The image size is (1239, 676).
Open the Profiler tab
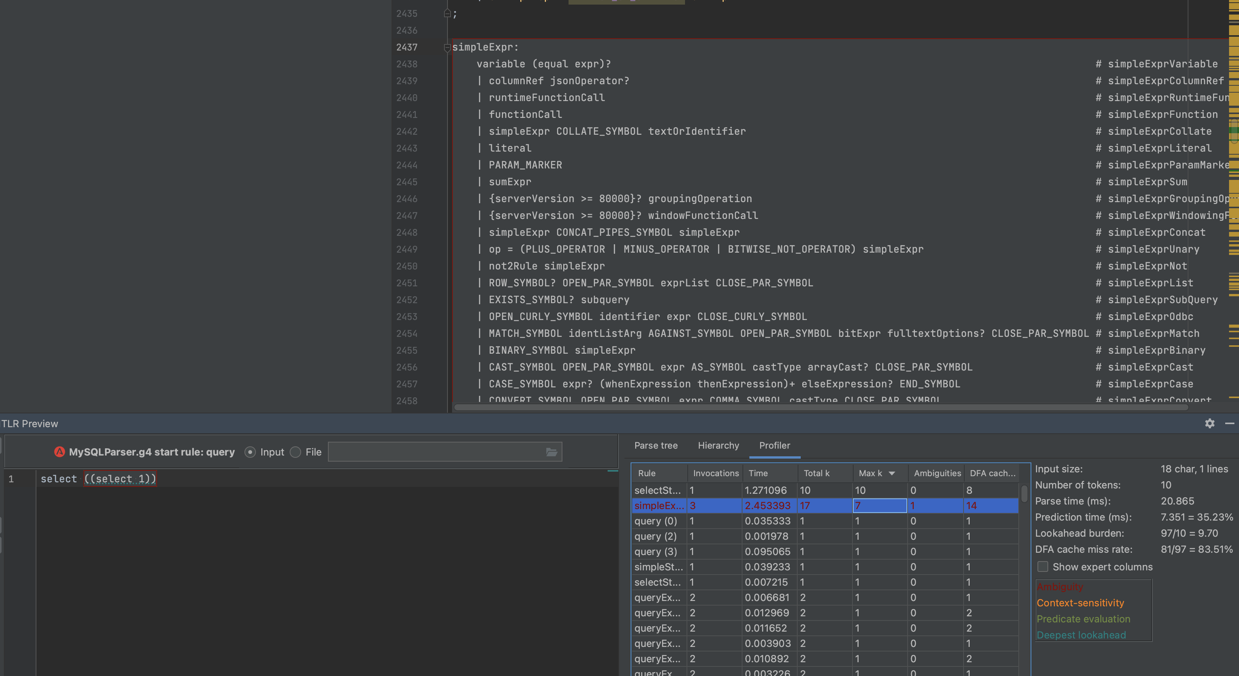(774, 446)
